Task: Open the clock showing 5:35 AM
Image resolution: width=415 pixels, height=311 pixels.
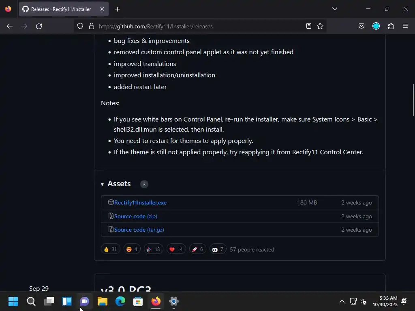Action: click(x=385, y=301)
